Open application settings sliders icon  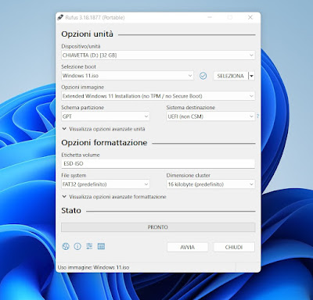pos(89,246)
